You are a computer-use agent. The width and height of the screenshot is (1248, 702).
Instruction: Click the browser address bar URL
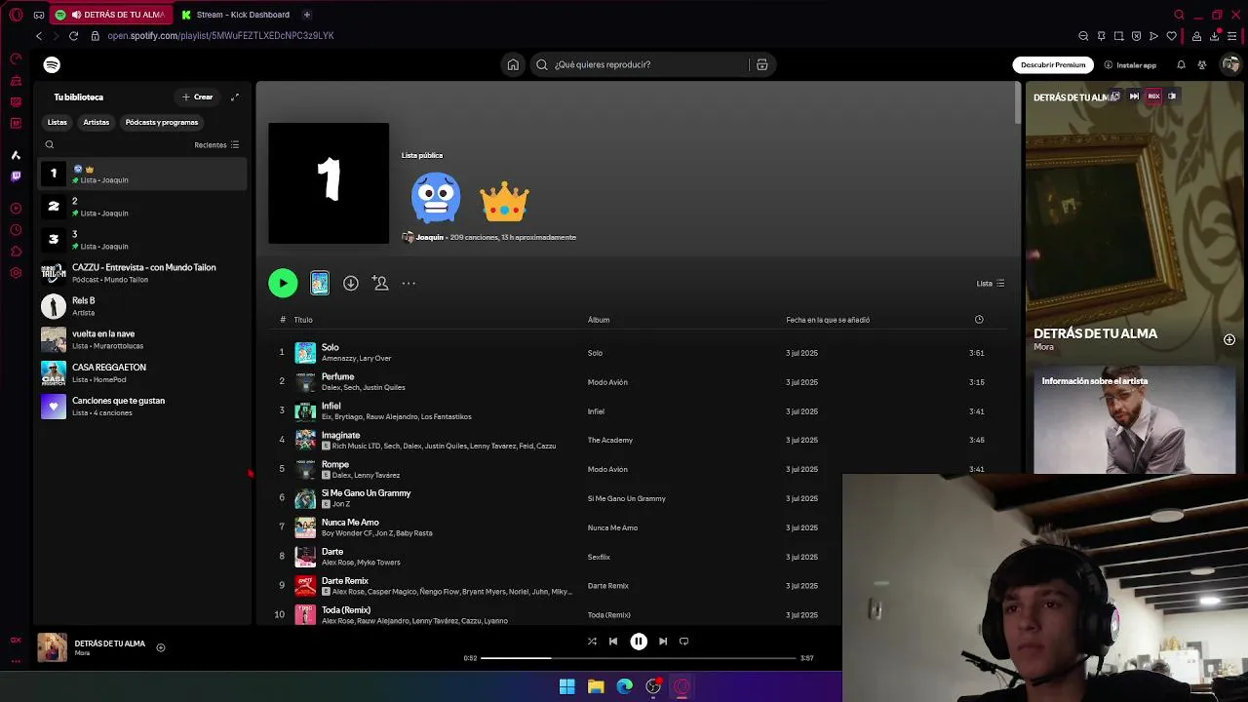[220, 36]
